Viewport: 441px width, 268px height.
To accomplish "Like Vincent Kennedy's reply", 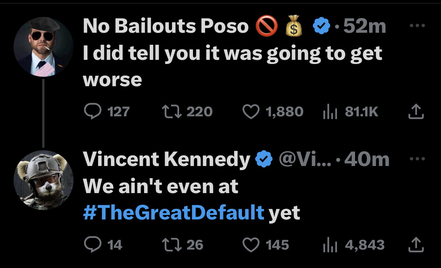I will [x=251, y=245].
